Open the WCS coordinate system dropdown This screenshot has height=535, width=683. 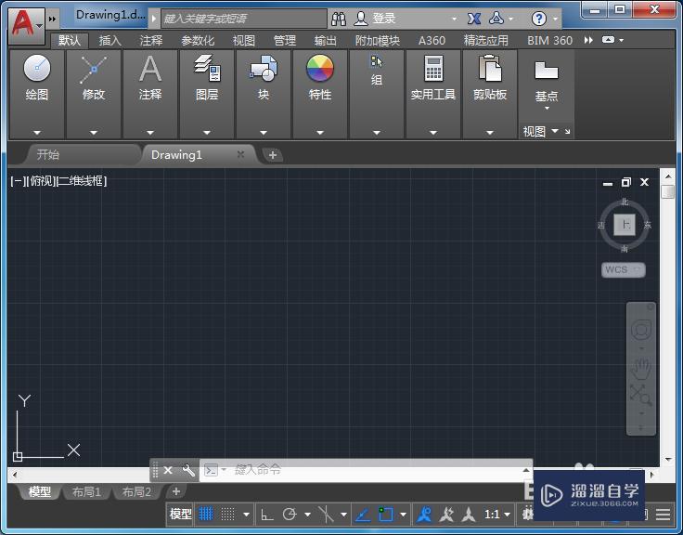[623, 269]
